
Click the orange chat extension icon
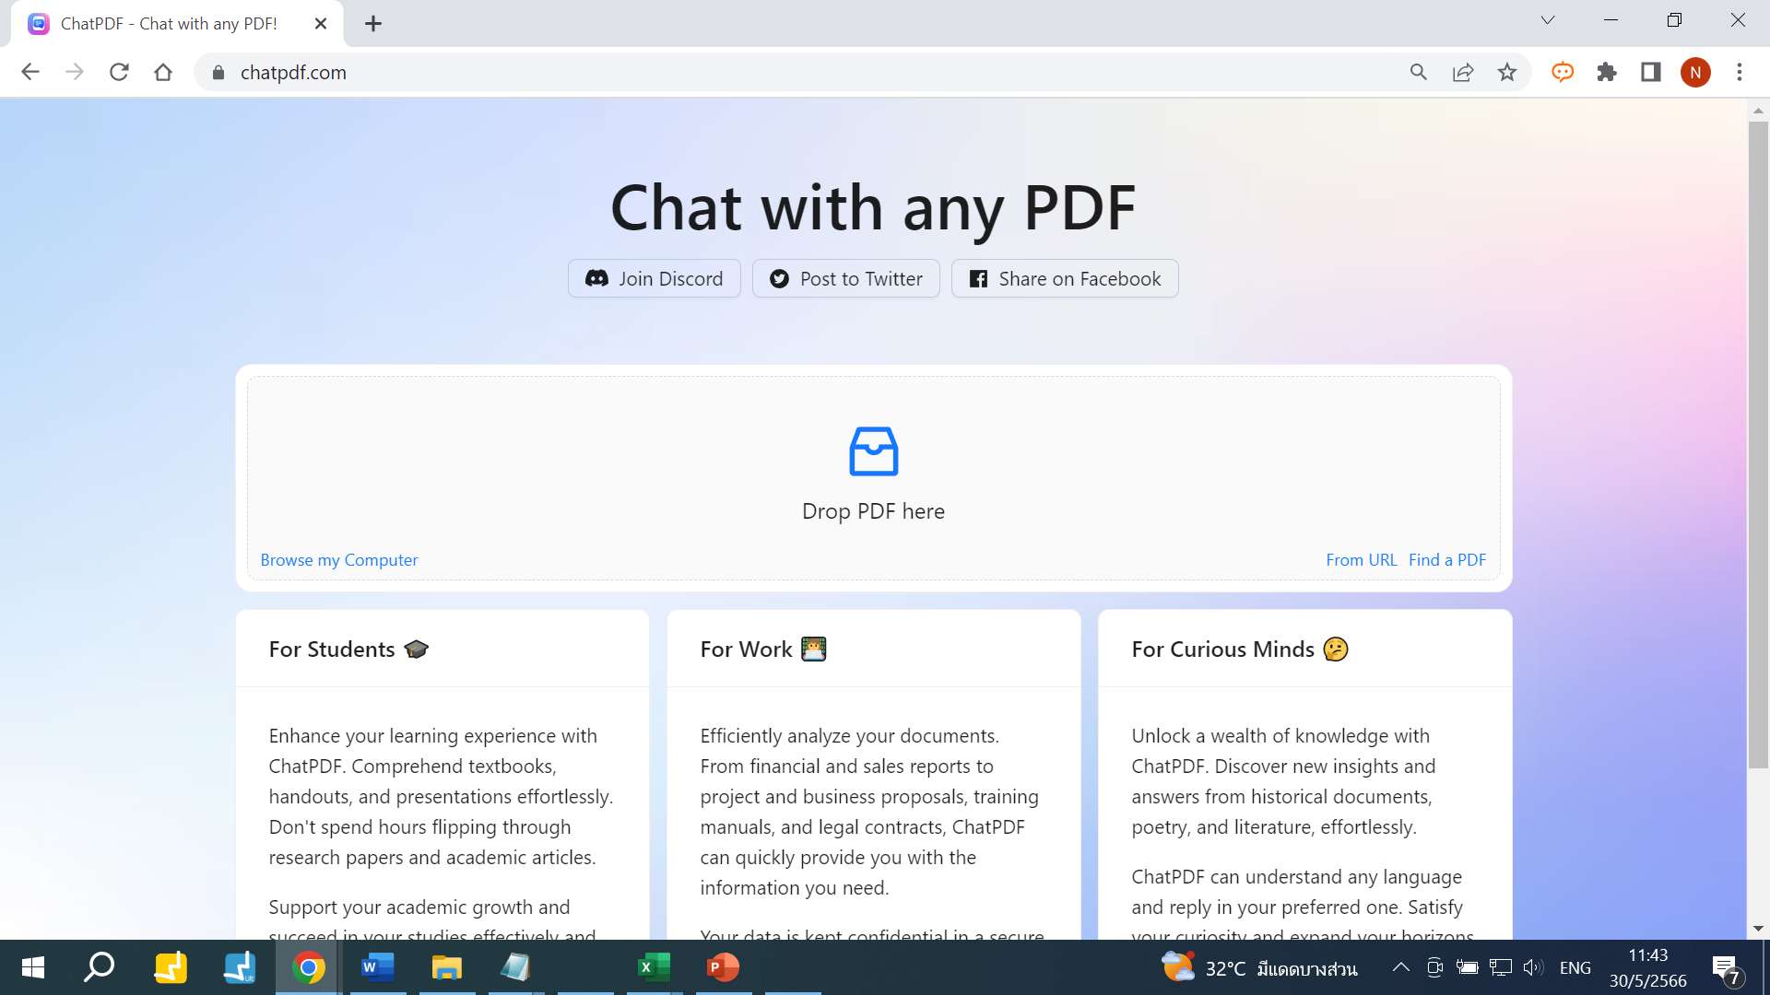click(1563, 73)
